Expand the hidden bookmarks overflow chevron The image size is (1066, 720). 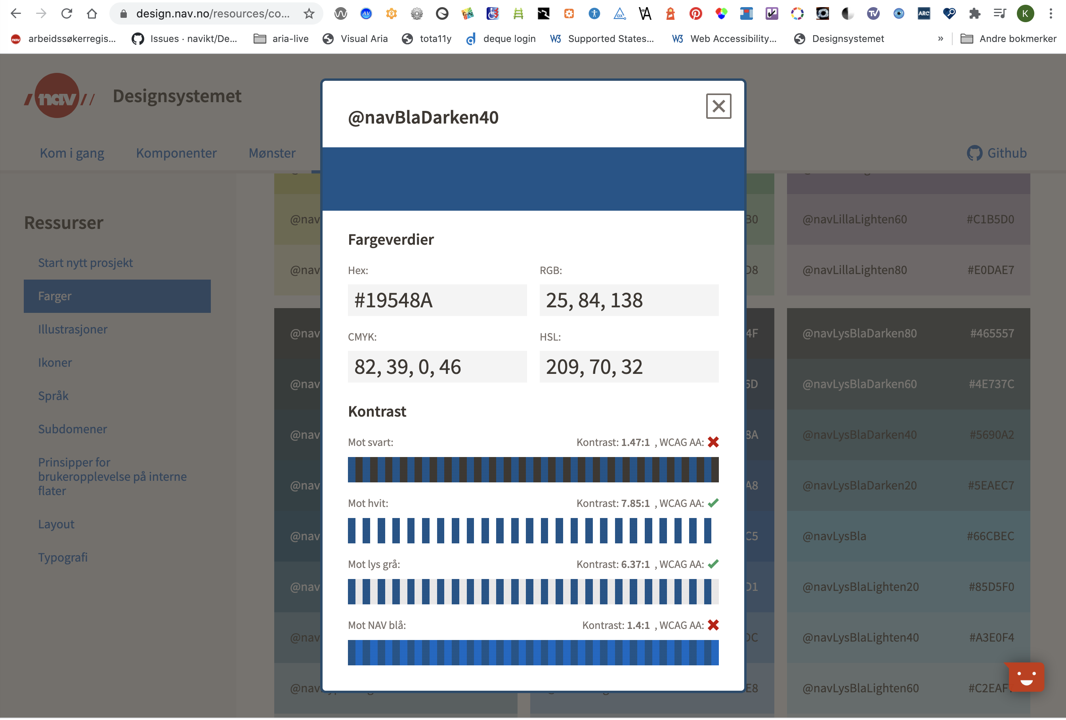click(940, 39)
